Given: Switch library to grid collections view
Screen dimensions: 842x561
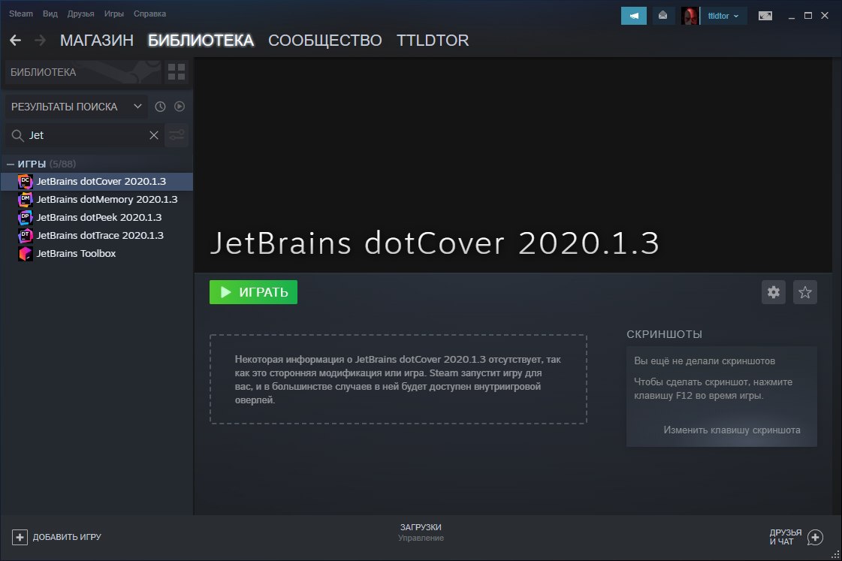Looking at the screenshot, I should (x=176, y=72).
